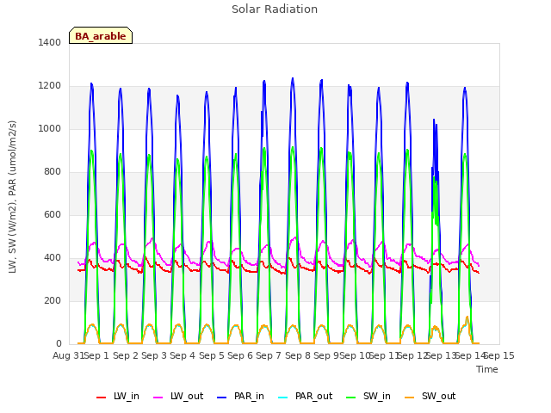
Task: Click the Sep 3 x-axis label
Action: tap(154, 356)
